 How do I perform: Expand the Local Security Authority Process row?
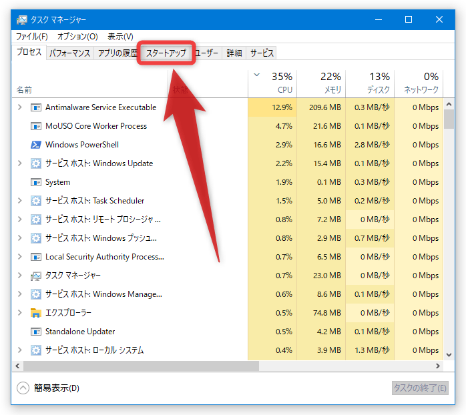(19, 257)
